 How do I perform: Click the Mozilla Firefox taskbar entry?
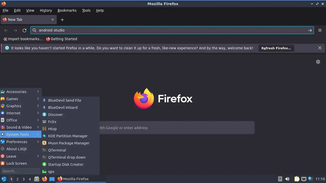pyautogui.click(x=81, y=179)
